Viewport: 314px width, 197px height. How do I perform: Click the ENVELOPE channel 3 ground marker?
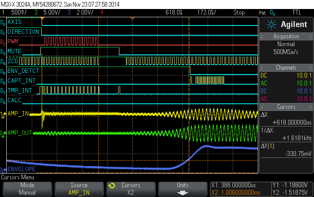pyautogui.click(x=4, y=170)
